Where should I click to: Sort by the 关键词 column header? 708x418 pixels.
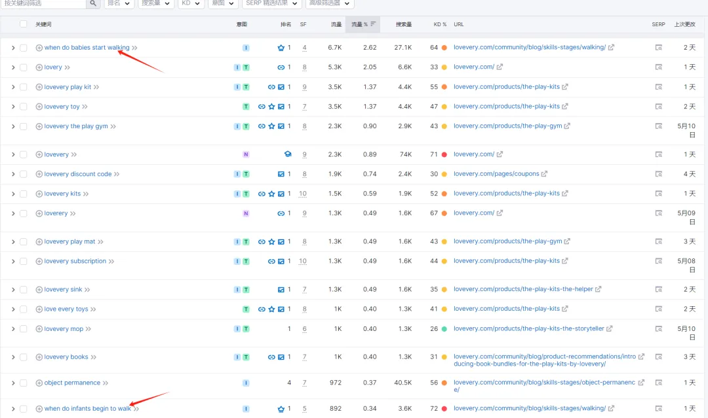(x=43, y=24)
